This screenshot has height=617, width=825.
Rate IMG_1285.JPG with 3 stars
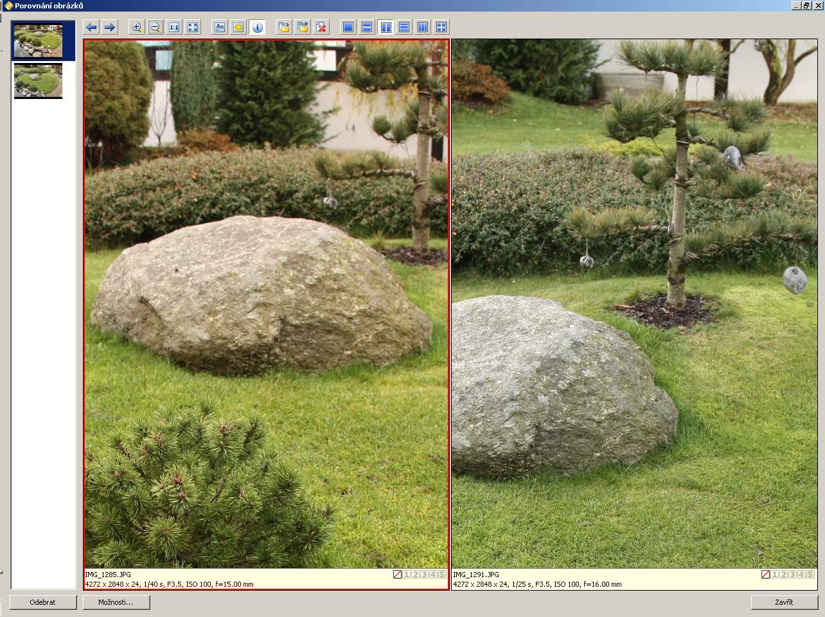pos(424,575)
